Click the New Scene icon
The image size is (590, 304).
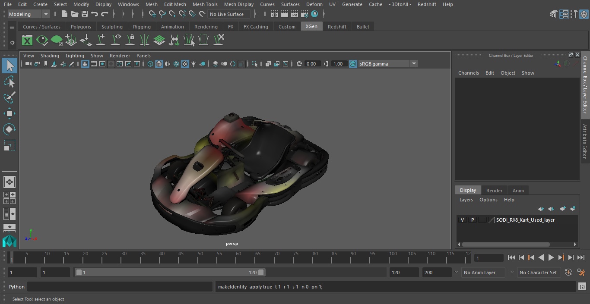[x=64, y=14]
